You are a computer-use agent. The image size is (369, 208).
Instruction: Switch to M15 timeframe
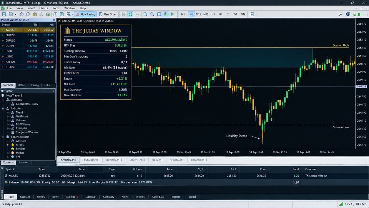[x=198, y=14]
